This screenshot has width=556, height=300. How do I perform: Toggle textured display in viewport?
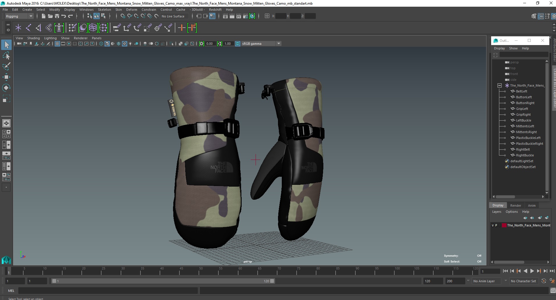[124, 44]
